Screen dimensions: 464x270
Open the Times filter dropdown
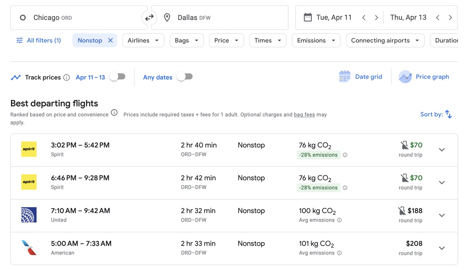tap(268, 40)
